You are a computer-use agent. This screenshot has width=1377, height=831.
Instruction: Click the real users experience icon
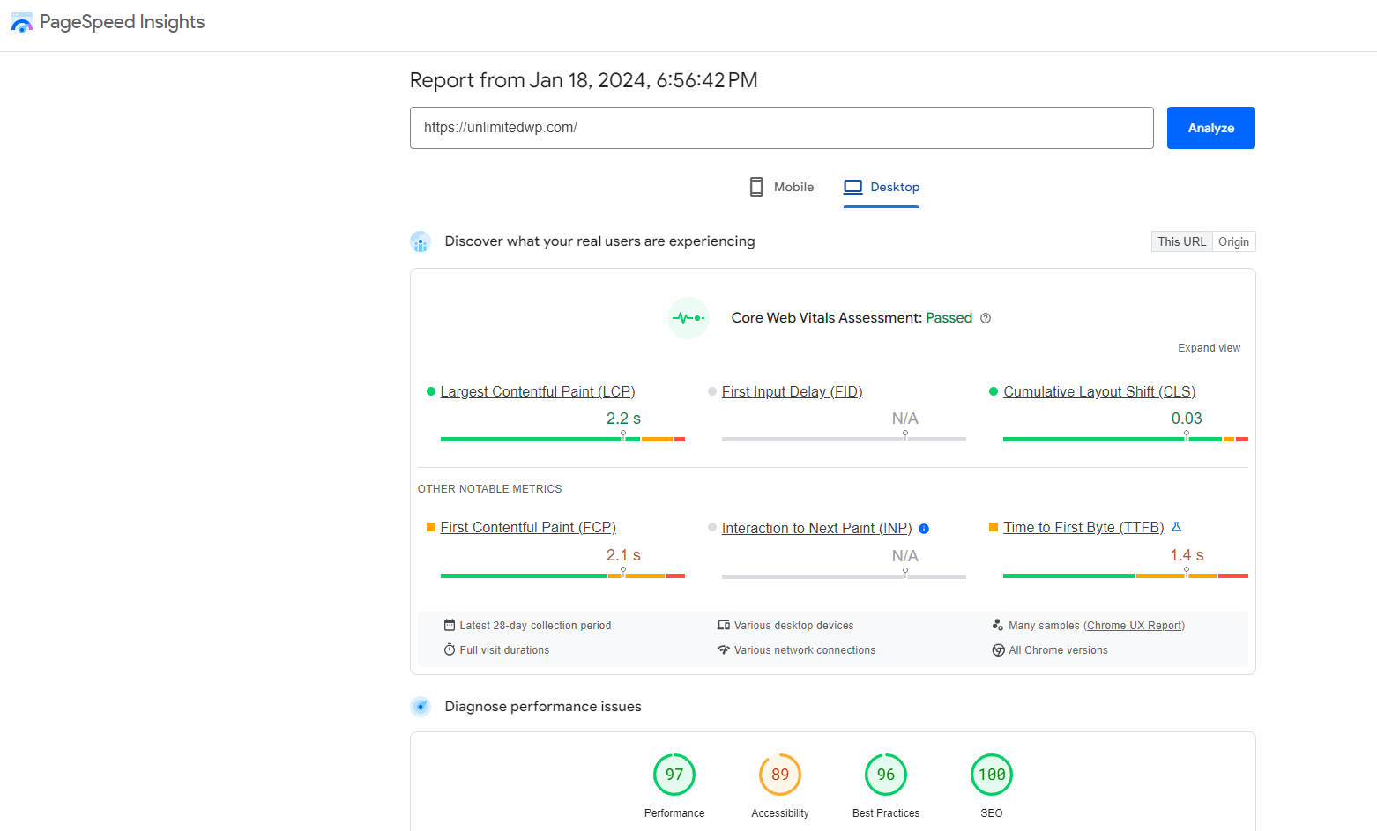[x=421, y=241]
